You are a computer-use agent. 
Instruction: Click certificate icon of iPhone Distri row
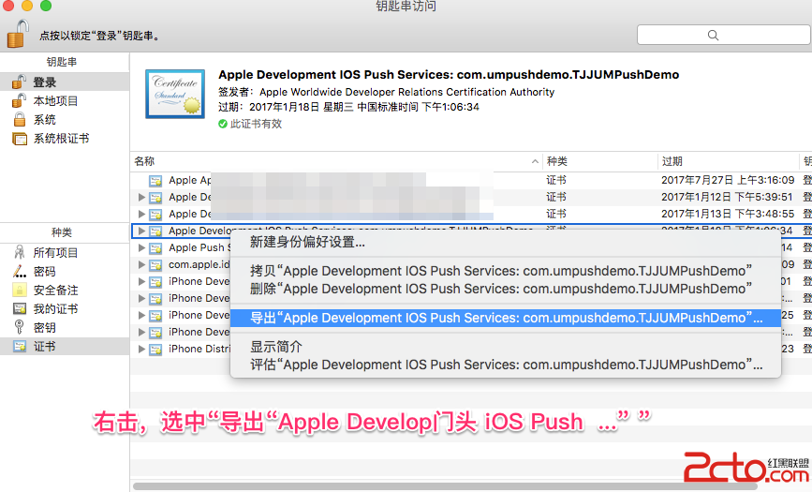coord(155,350)
